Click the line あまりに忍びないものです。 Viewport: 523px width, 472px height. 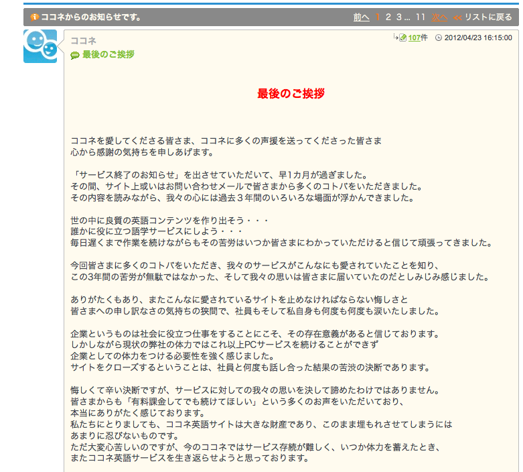[125, 436]
